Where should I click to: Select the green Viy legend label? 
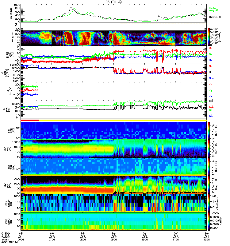click(x=210, y=90)
